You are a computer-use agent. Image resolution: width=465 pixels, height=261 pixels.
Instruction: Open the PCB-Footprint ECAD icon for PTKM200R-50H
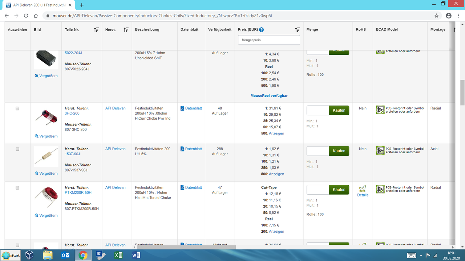point(380,189)
